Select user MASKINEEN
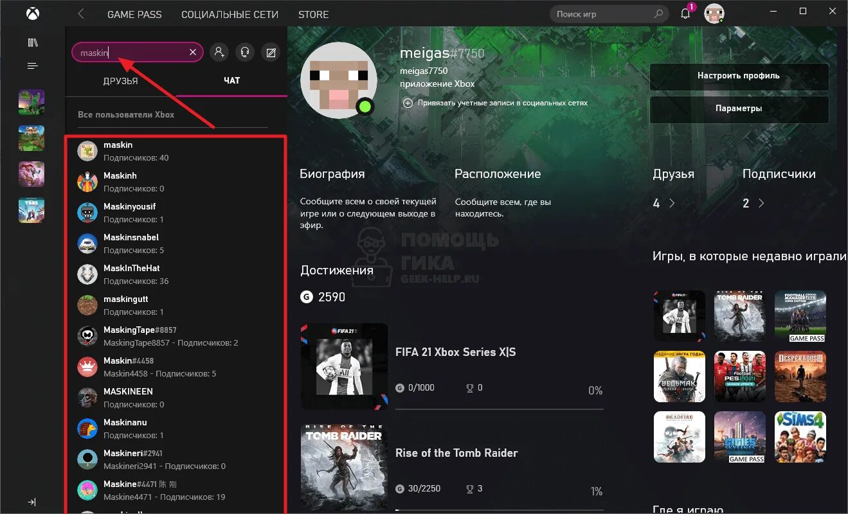The height and width of the screenshot is (514, 848). point(176,398)
